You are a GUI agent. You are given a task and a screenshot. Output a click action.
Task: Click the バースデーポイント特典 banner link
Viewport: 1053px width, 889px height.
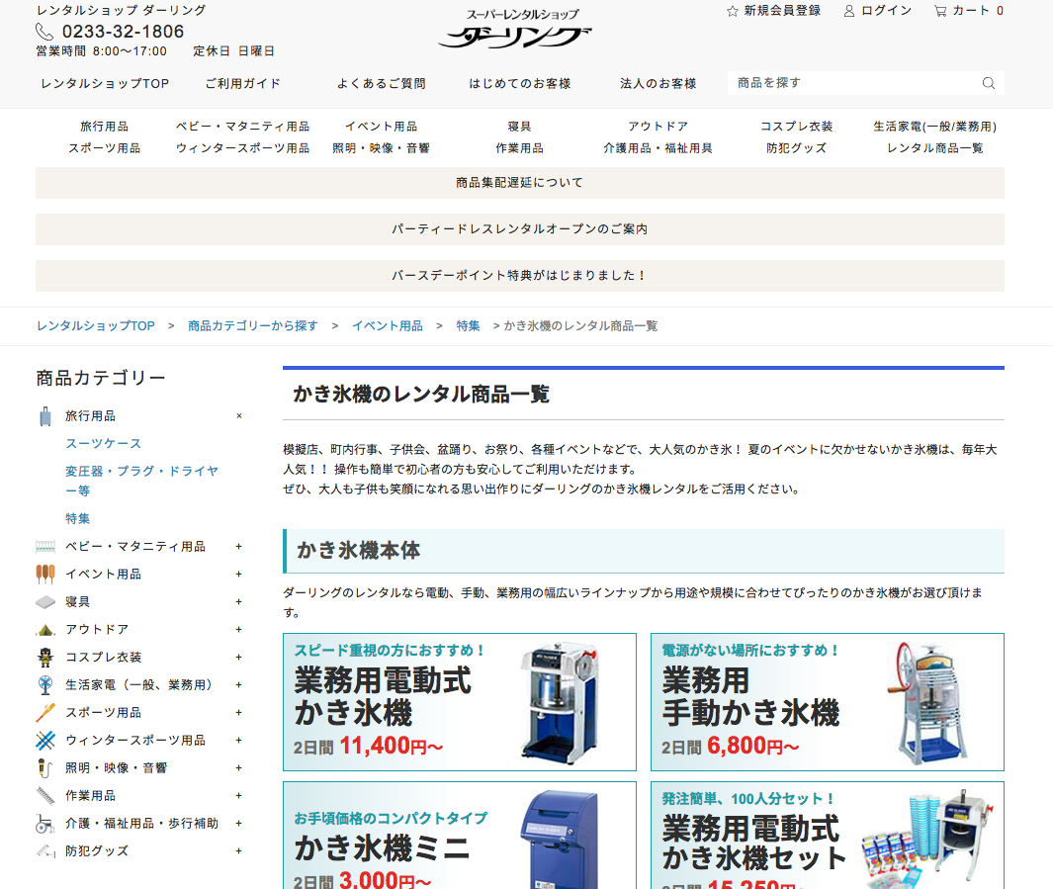click(x=520, y=276)
